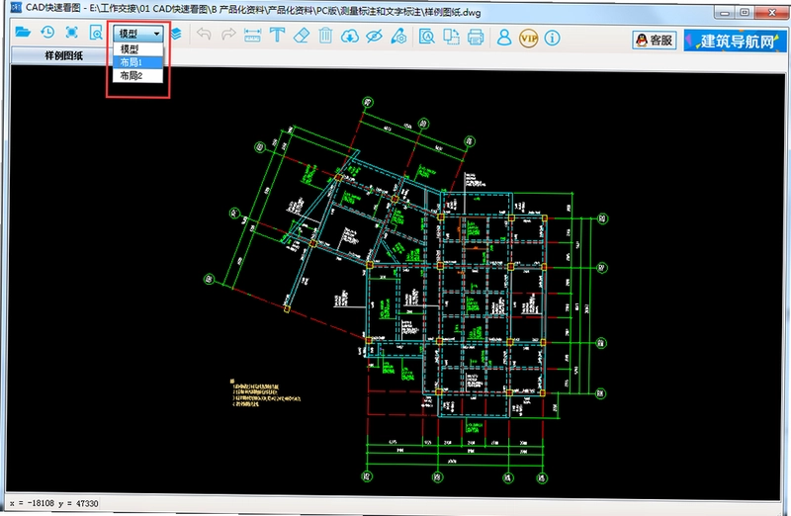Toggle annotation visibility with the eye icon
Viewport: 791px width, 516px height.
374,36
